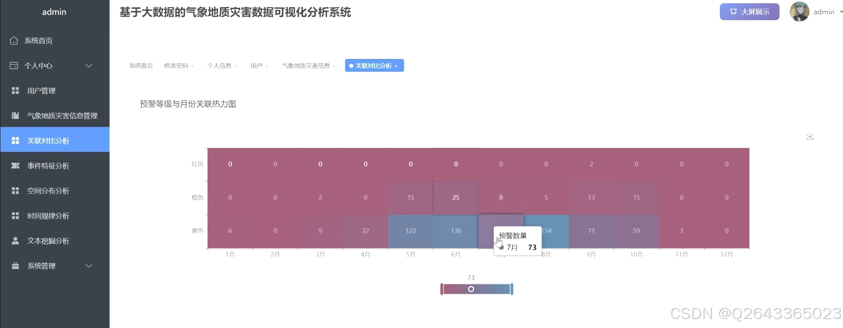Click the admin avatar picture

point(799,12)
